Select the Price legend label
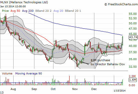This screenshot has width=138, height=94. (5, 11)
